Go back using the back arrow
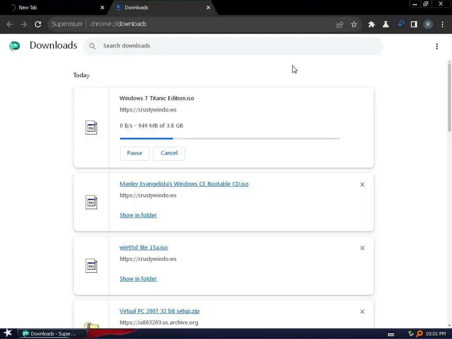Viewport: 452px width, 339px height. point(10,24)
